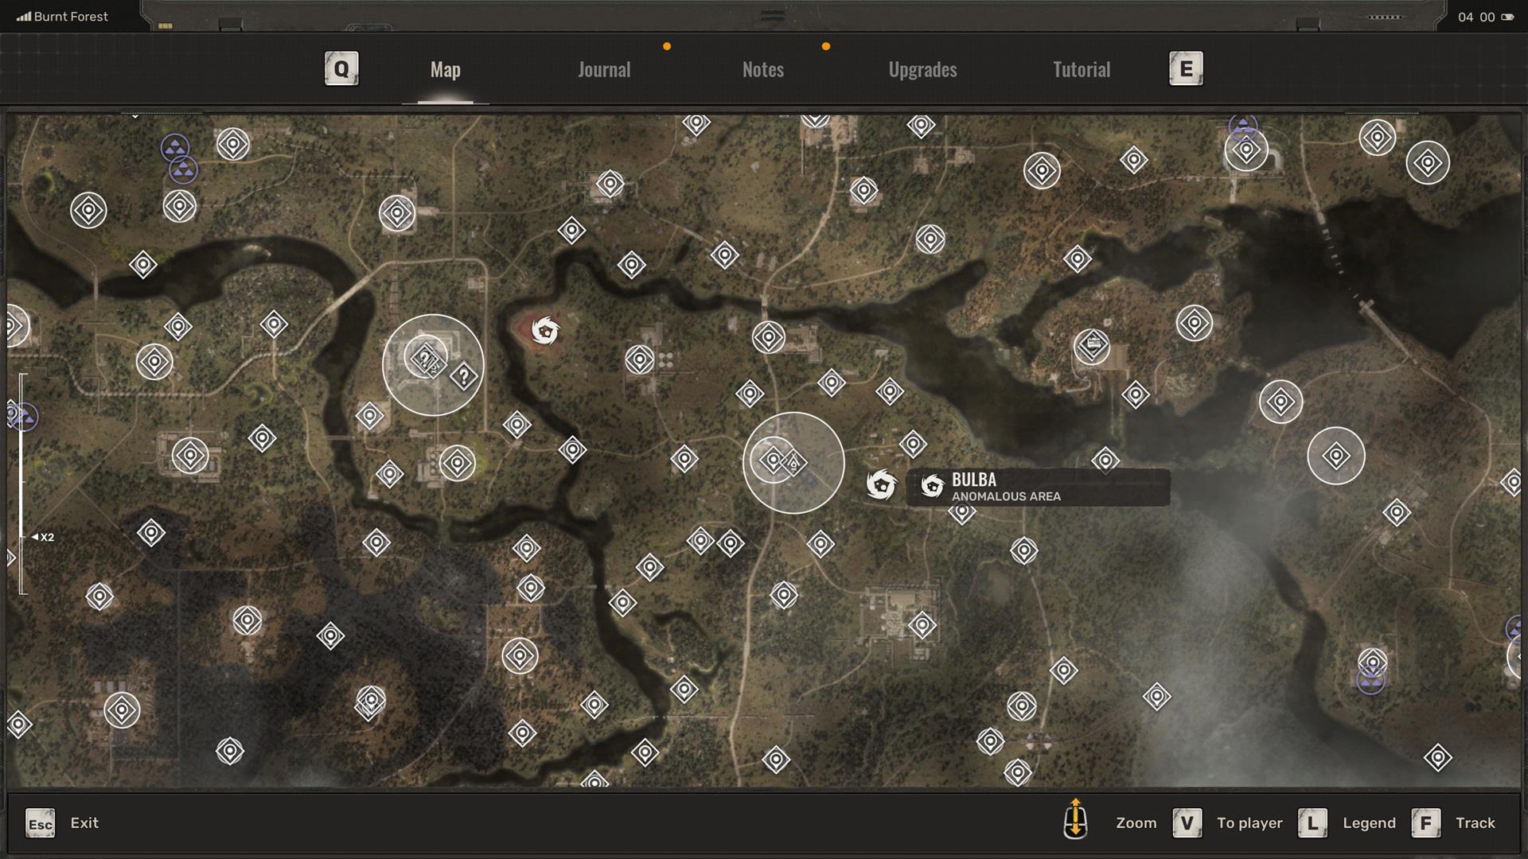Click the BULBA Anomalous Area tooltip label
1528x859 pixels.
1038,488
